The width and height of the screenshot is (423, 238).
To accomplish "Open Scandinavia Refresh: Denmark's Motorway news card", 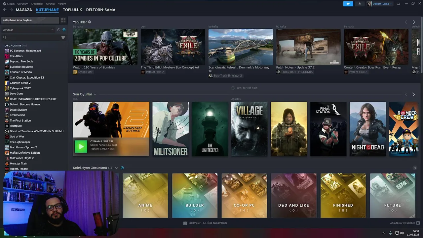I will point(241,47).
